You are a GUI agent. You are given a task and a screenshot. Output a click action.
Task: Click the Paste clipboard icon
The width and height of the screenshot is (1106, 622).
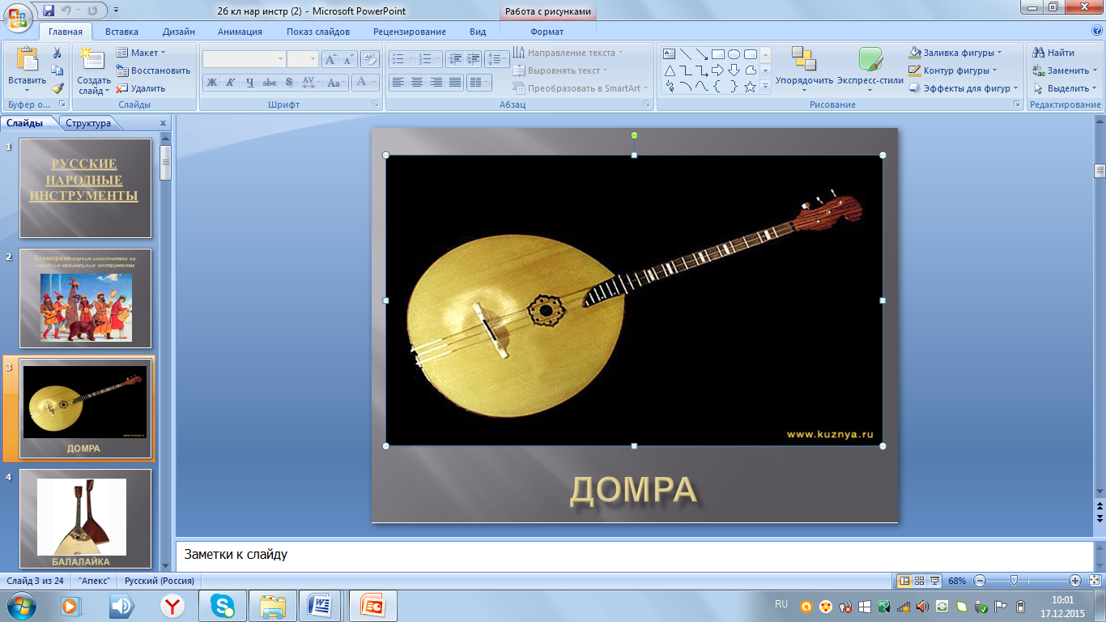point(28,61)
